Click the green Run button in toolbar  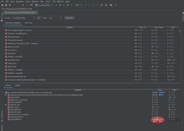coord(56,5)
